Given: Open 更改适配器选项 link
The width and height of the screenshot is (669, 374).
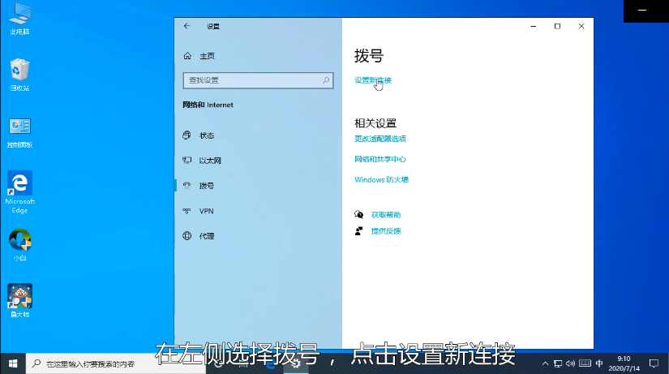Looking at the screenshot, I should pos(380,139).
